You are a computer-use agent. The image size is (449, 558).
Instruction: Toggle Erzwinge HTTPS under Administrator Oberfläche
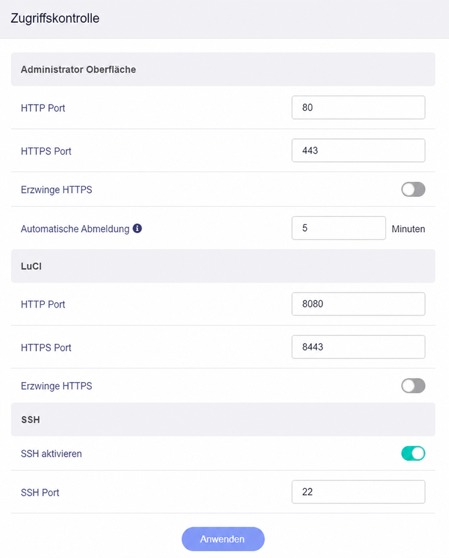(x=413, y=189)
